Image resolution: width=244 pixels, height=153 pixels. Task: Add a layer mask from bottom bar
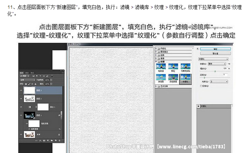(44, 141)
